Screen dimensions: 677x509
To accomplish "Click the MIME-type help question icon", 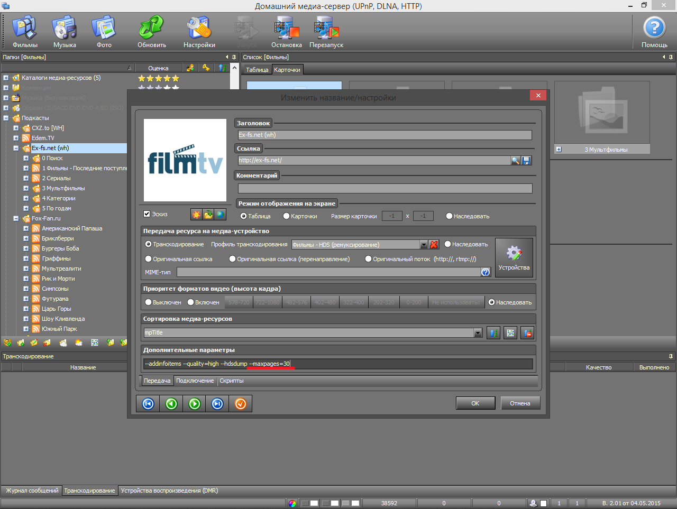I will coord(485,272).
